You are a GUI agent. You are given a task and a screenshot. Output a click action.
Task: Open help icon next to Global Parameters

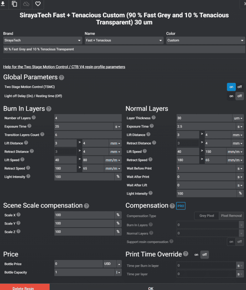click(x=61, y=77)
